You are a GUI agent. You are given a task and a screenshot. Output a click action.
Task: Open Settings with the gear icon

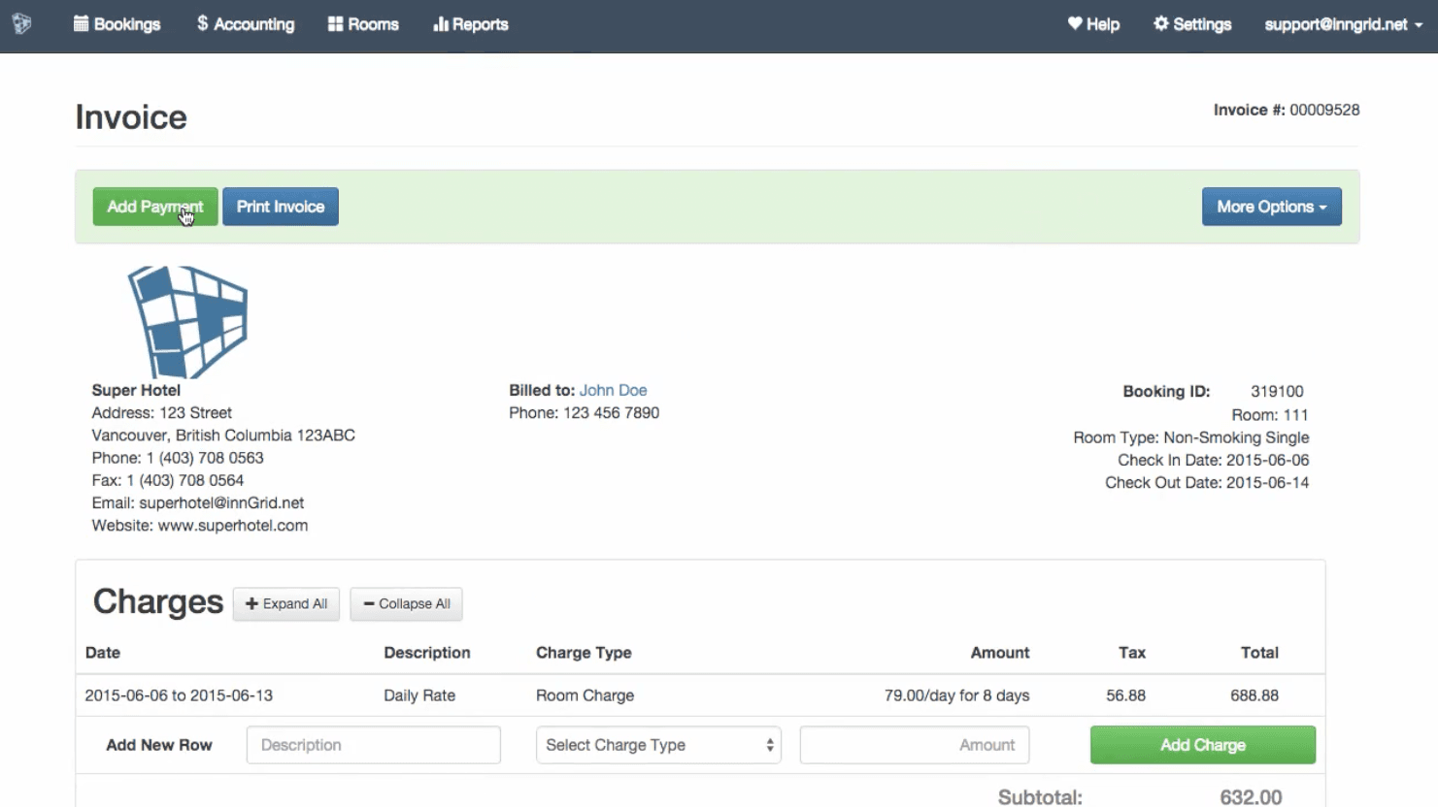pyautogui.click(x=1161, y=24)
